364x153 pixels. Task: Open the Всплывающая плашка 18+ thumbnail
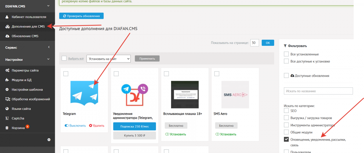click(x=185, y=94)
